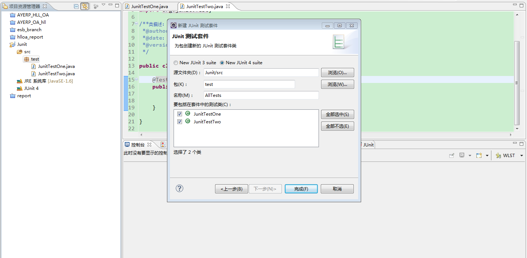The height and width of the screenshot is (258, 527).
Task: Click the 名称 field containing AllTests
Action: (261, 95)
